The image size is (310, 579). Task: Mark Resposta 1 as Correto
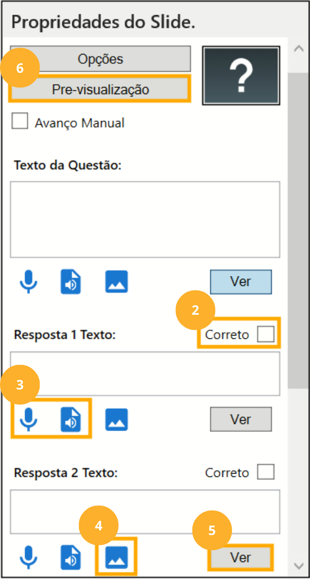[x=266, y=334]
